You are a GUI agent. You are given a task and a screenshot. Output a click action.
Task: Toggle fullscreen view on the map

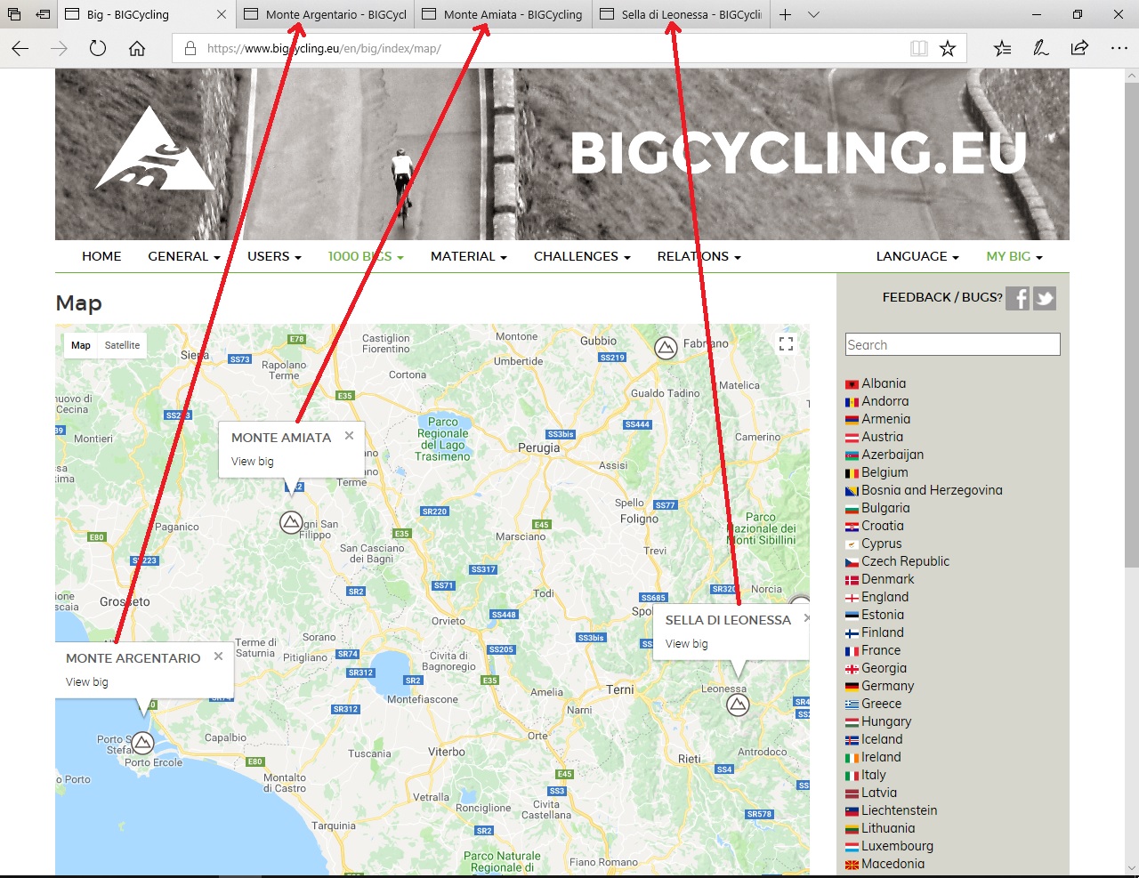(x=786, y=344)
